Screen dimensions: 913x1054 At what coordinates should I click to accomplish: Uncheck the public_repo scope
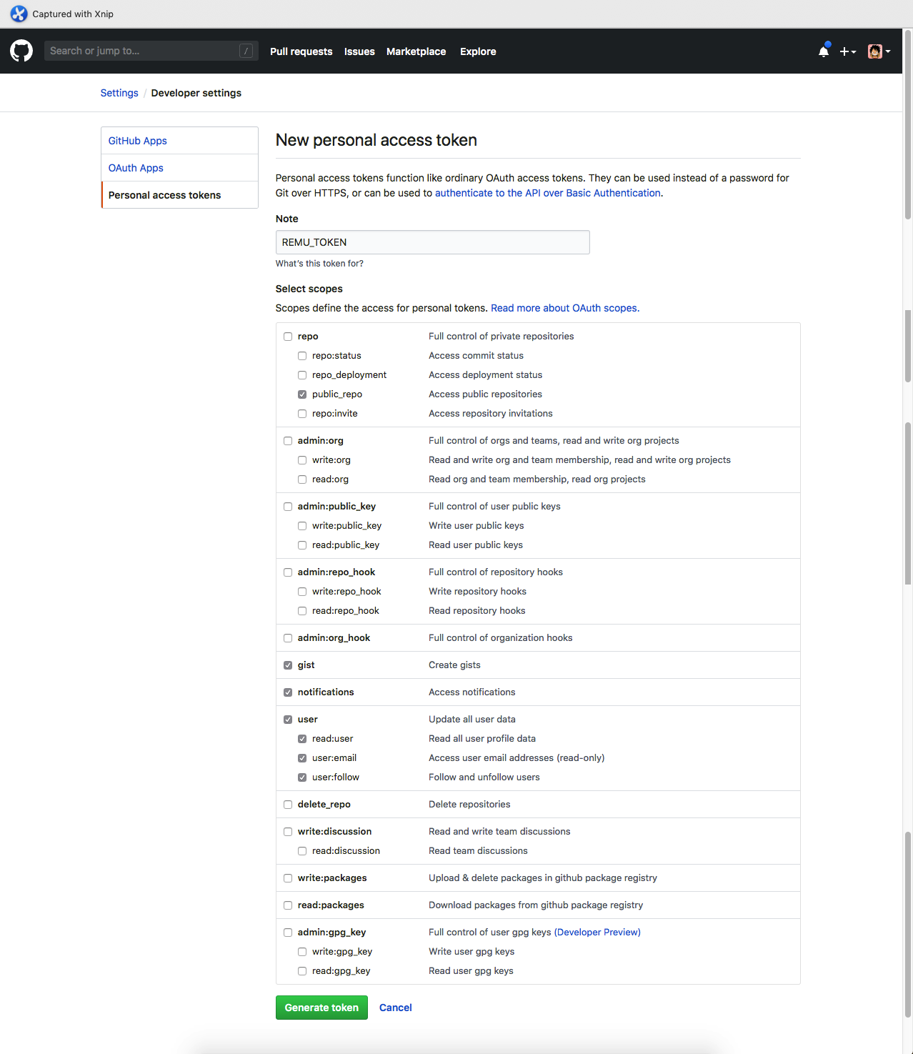(x=302, y=394)
